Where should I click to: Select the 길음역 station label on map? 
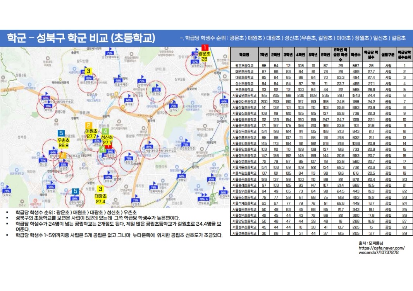coord(106,116)
